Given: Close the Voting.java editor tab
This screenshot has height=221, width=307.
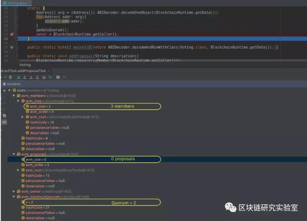Looking at the screenshot, I should 29,3.
